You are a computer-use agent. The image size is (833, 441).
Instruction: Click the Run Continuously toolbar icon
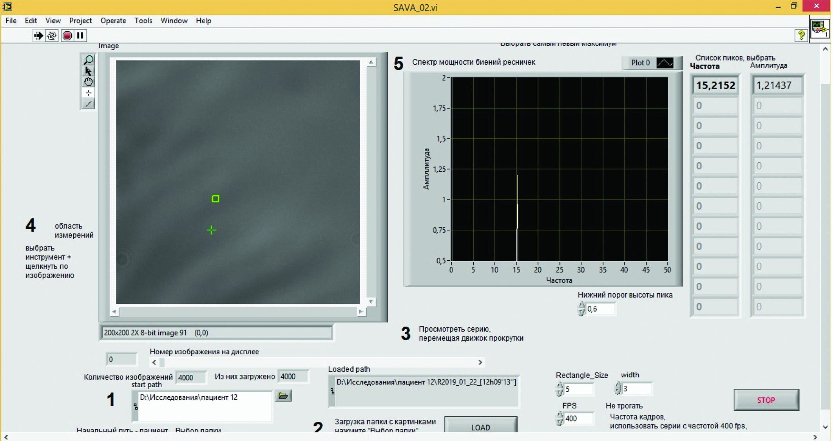(x=52, y=36)
